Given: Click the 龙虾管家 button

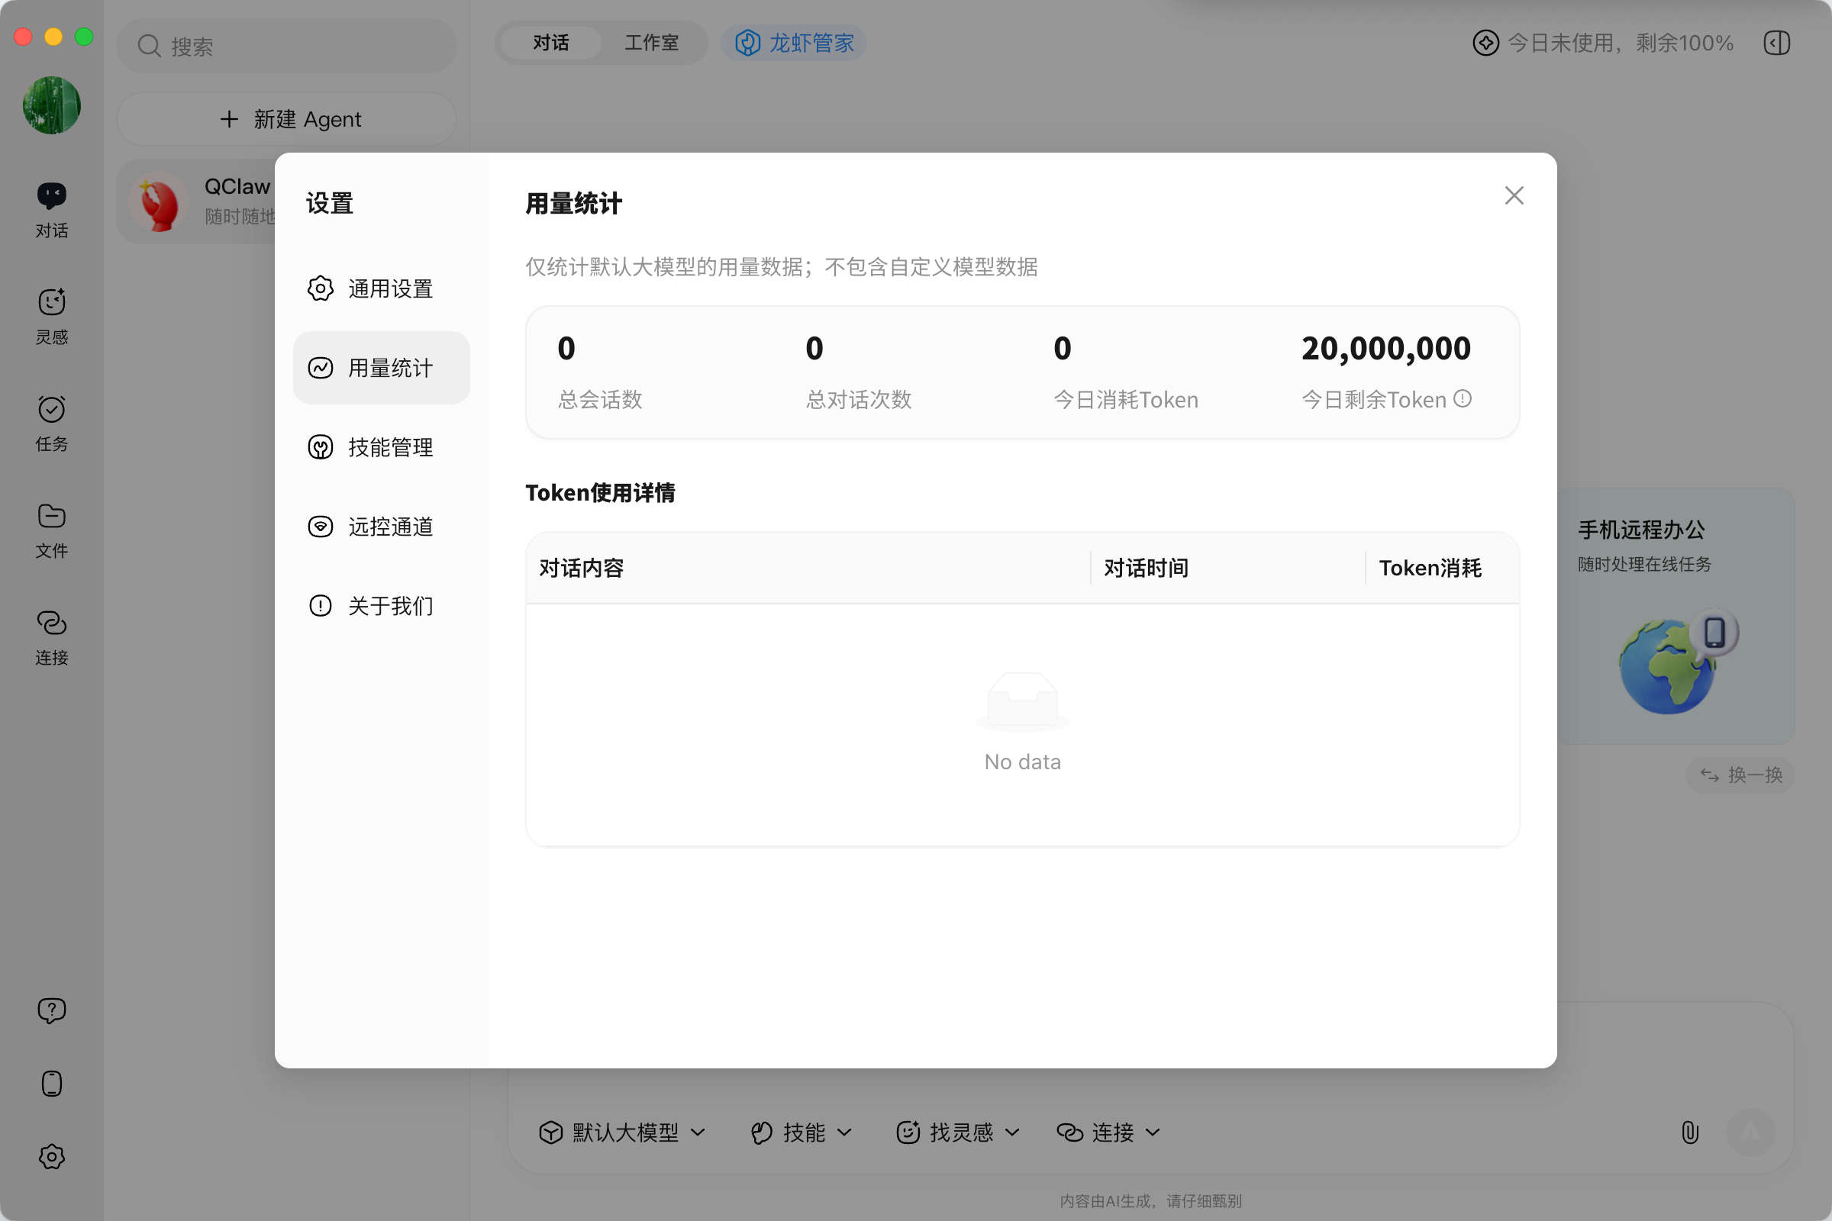Looking at the screenshot, I should tap(795, 43).
